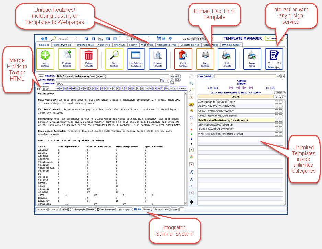Click the Link / Unlink button
322x249 pixels.
205,76
